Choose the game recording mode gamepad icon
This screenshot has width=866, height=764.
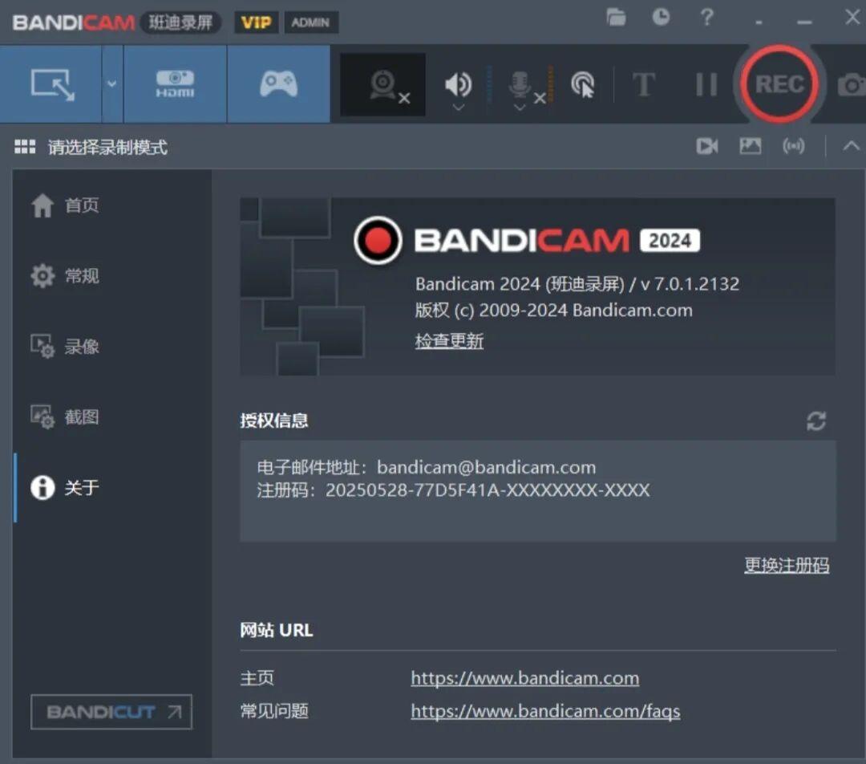pyautogui.click(x=278, y=84)
